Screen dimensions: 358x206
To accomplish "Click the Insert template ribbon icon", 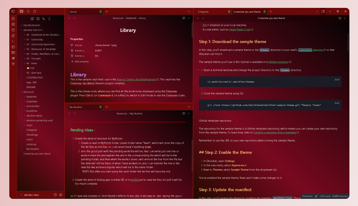I will tap(13, 36).
